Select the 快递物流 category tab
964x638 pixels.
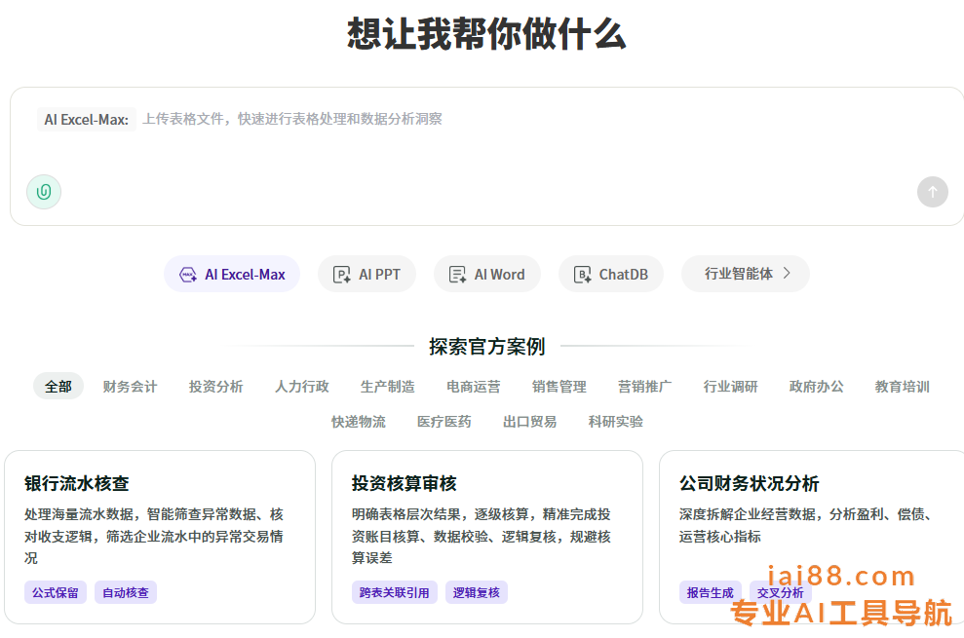[x=359, y=421]
